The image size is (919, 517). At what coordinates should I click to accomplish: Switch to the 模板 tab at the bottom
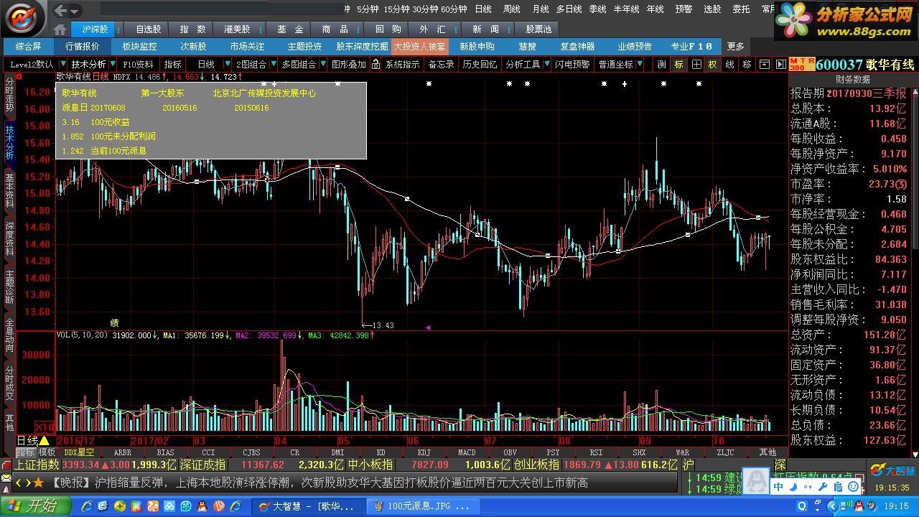pyautogui.click(x=47, y=452)
